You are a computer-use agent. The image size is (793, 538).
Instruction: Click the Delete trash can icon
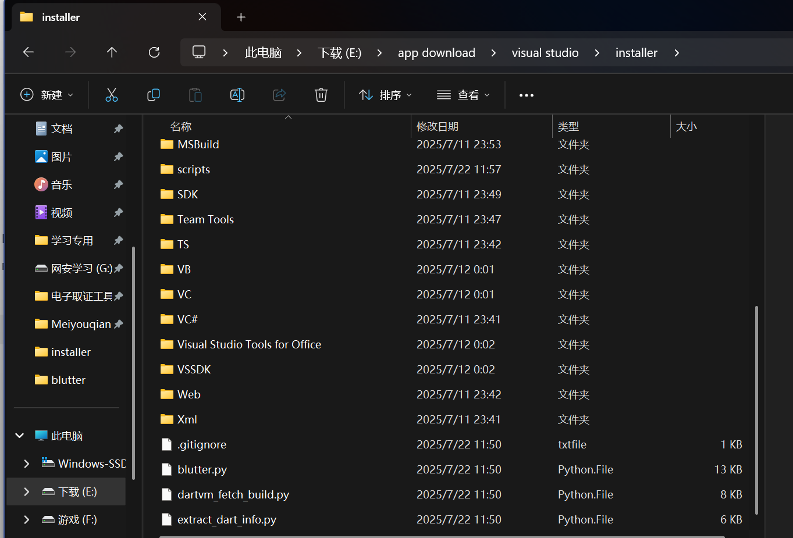[x=321, y=95]
